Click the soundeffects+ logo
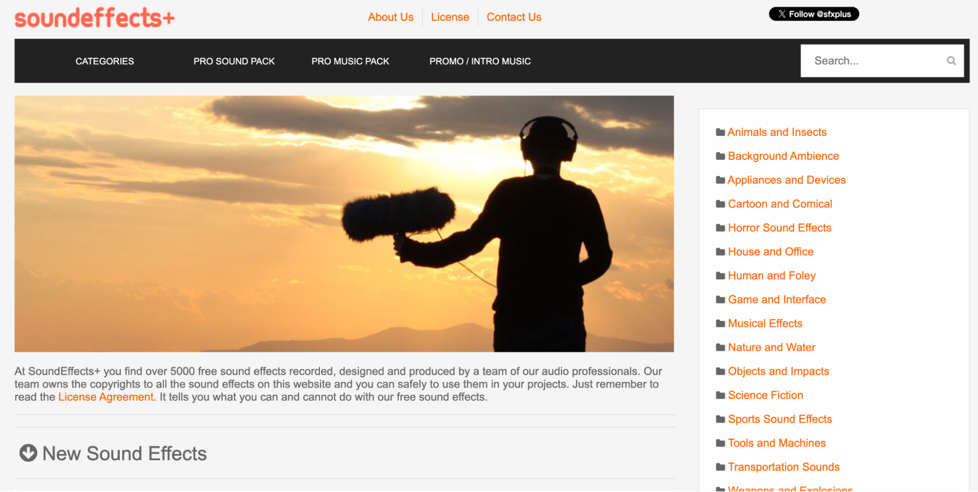 (94, 18)
